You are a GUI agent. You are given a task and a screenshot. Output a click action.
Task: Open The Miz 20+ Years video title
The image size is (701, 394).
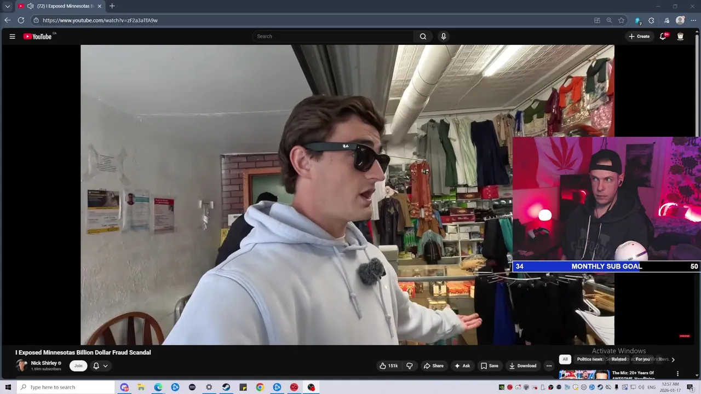coord(633,374)
